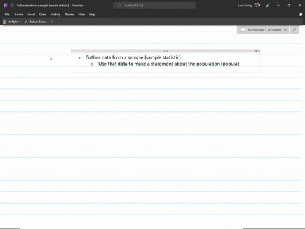Open the Numerade > Problems notebook dropdown

point(263,30)
